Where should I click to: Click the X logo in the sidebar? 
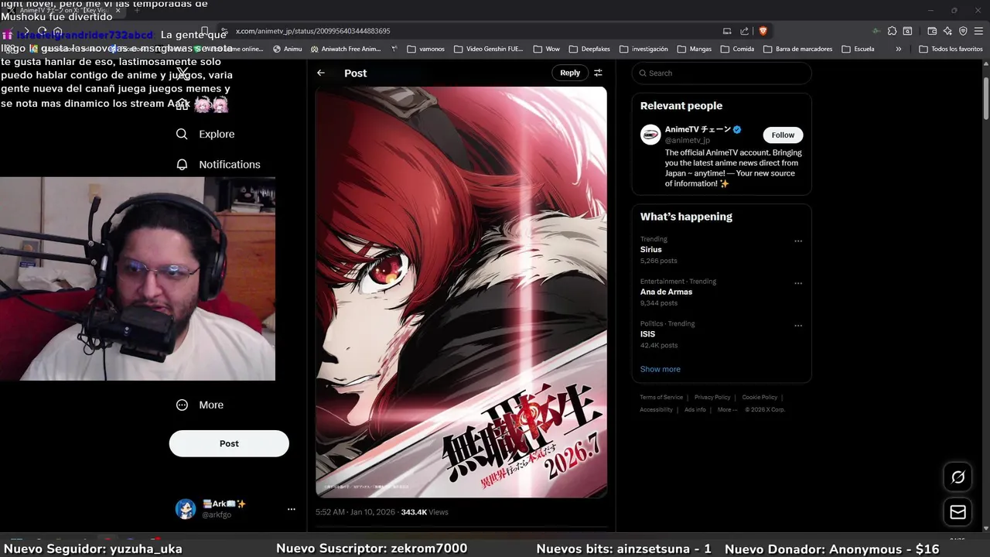pyautogui.click(x=182, y=73)
